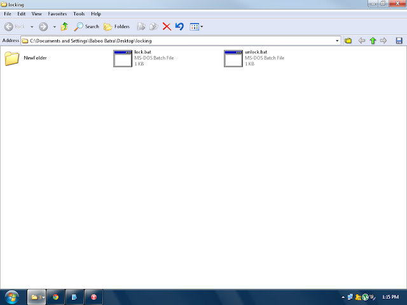Click the red Delete icon
Image resolution: width=407 pixels, height=305 pixels.
click(167, 27)
